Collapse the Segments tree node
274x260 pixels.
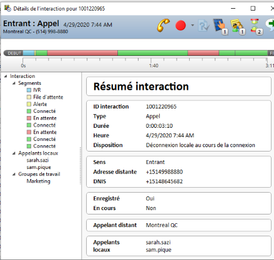click(14, 84)
